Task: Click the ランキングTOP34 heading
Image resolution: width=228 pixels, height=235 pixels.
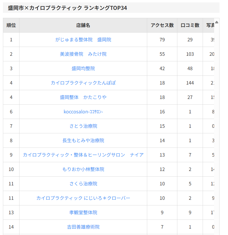Action: point(67,8)
